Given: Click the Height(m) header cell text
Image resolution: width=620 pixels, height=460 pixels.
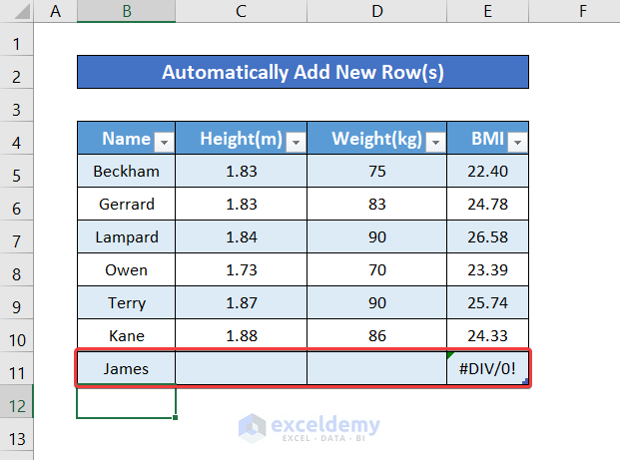Looking at the screenshot, I should tap(242, 139).
